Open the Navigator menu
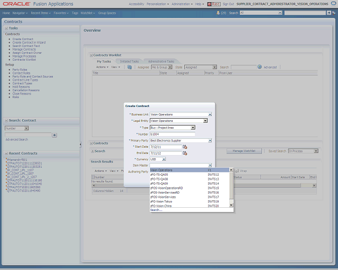The width and height of the screenshot is (338, 270). tap(20, 13)
